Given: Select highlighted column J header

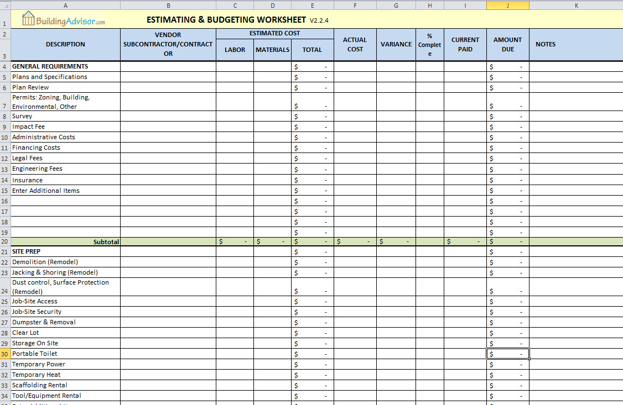Looking at the screenshot, I should 508,5.
